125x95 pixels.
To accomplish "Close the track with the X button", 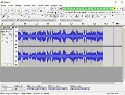I will (2, 28).
